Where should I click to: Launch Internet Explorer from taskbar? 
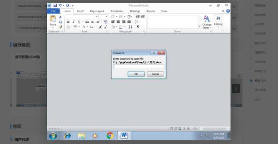tap(68, 136)
